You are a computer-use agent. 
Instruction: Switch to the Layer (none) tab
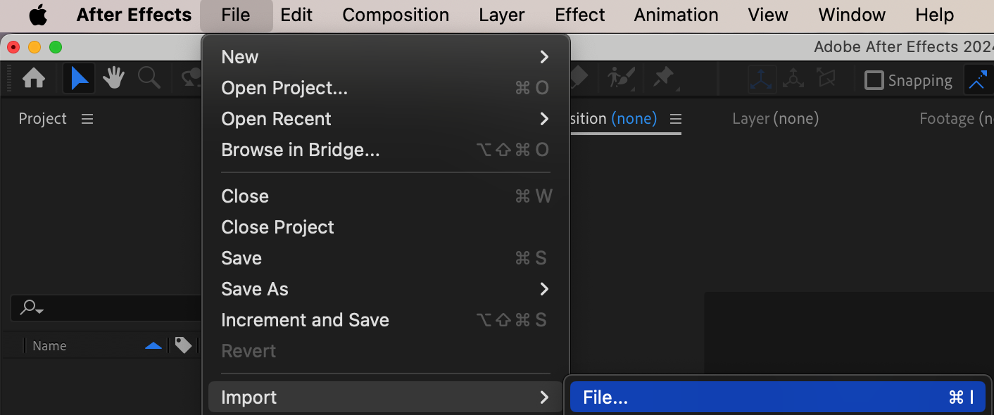point(775,119)
